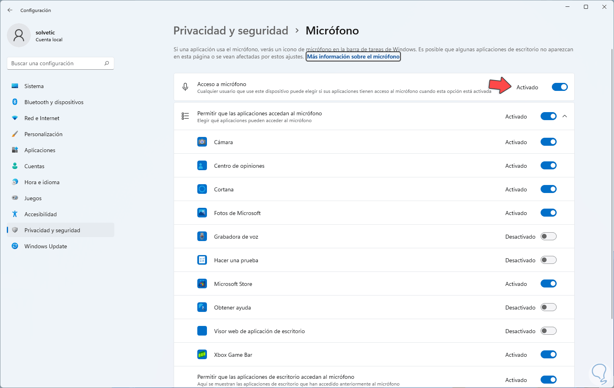The height and width of the screenshot is (388, 614).
Task: Disable Fotos de Microsoft microphone toggle
Action: click(549, 213)
